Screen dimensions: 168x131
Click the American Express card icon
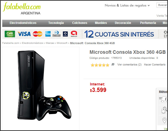48,34
